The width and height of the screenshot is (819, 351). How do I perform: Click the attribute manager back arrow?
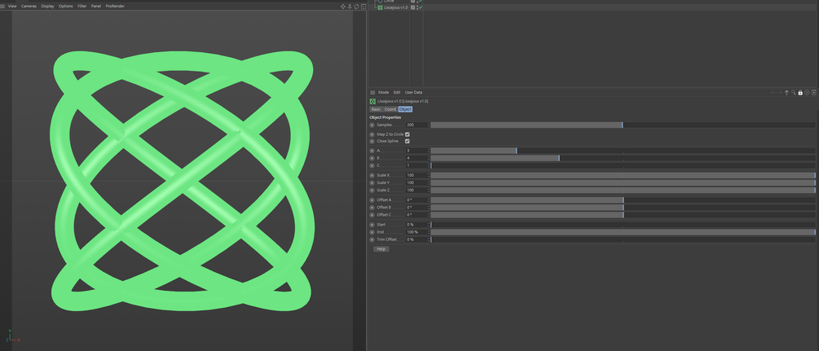773,93
